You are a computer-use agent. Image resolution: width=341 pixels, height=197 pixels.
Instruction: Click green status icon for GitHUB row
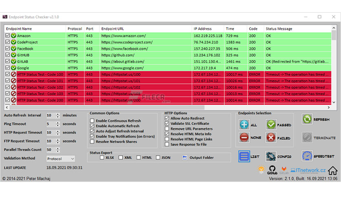(13, 55)
